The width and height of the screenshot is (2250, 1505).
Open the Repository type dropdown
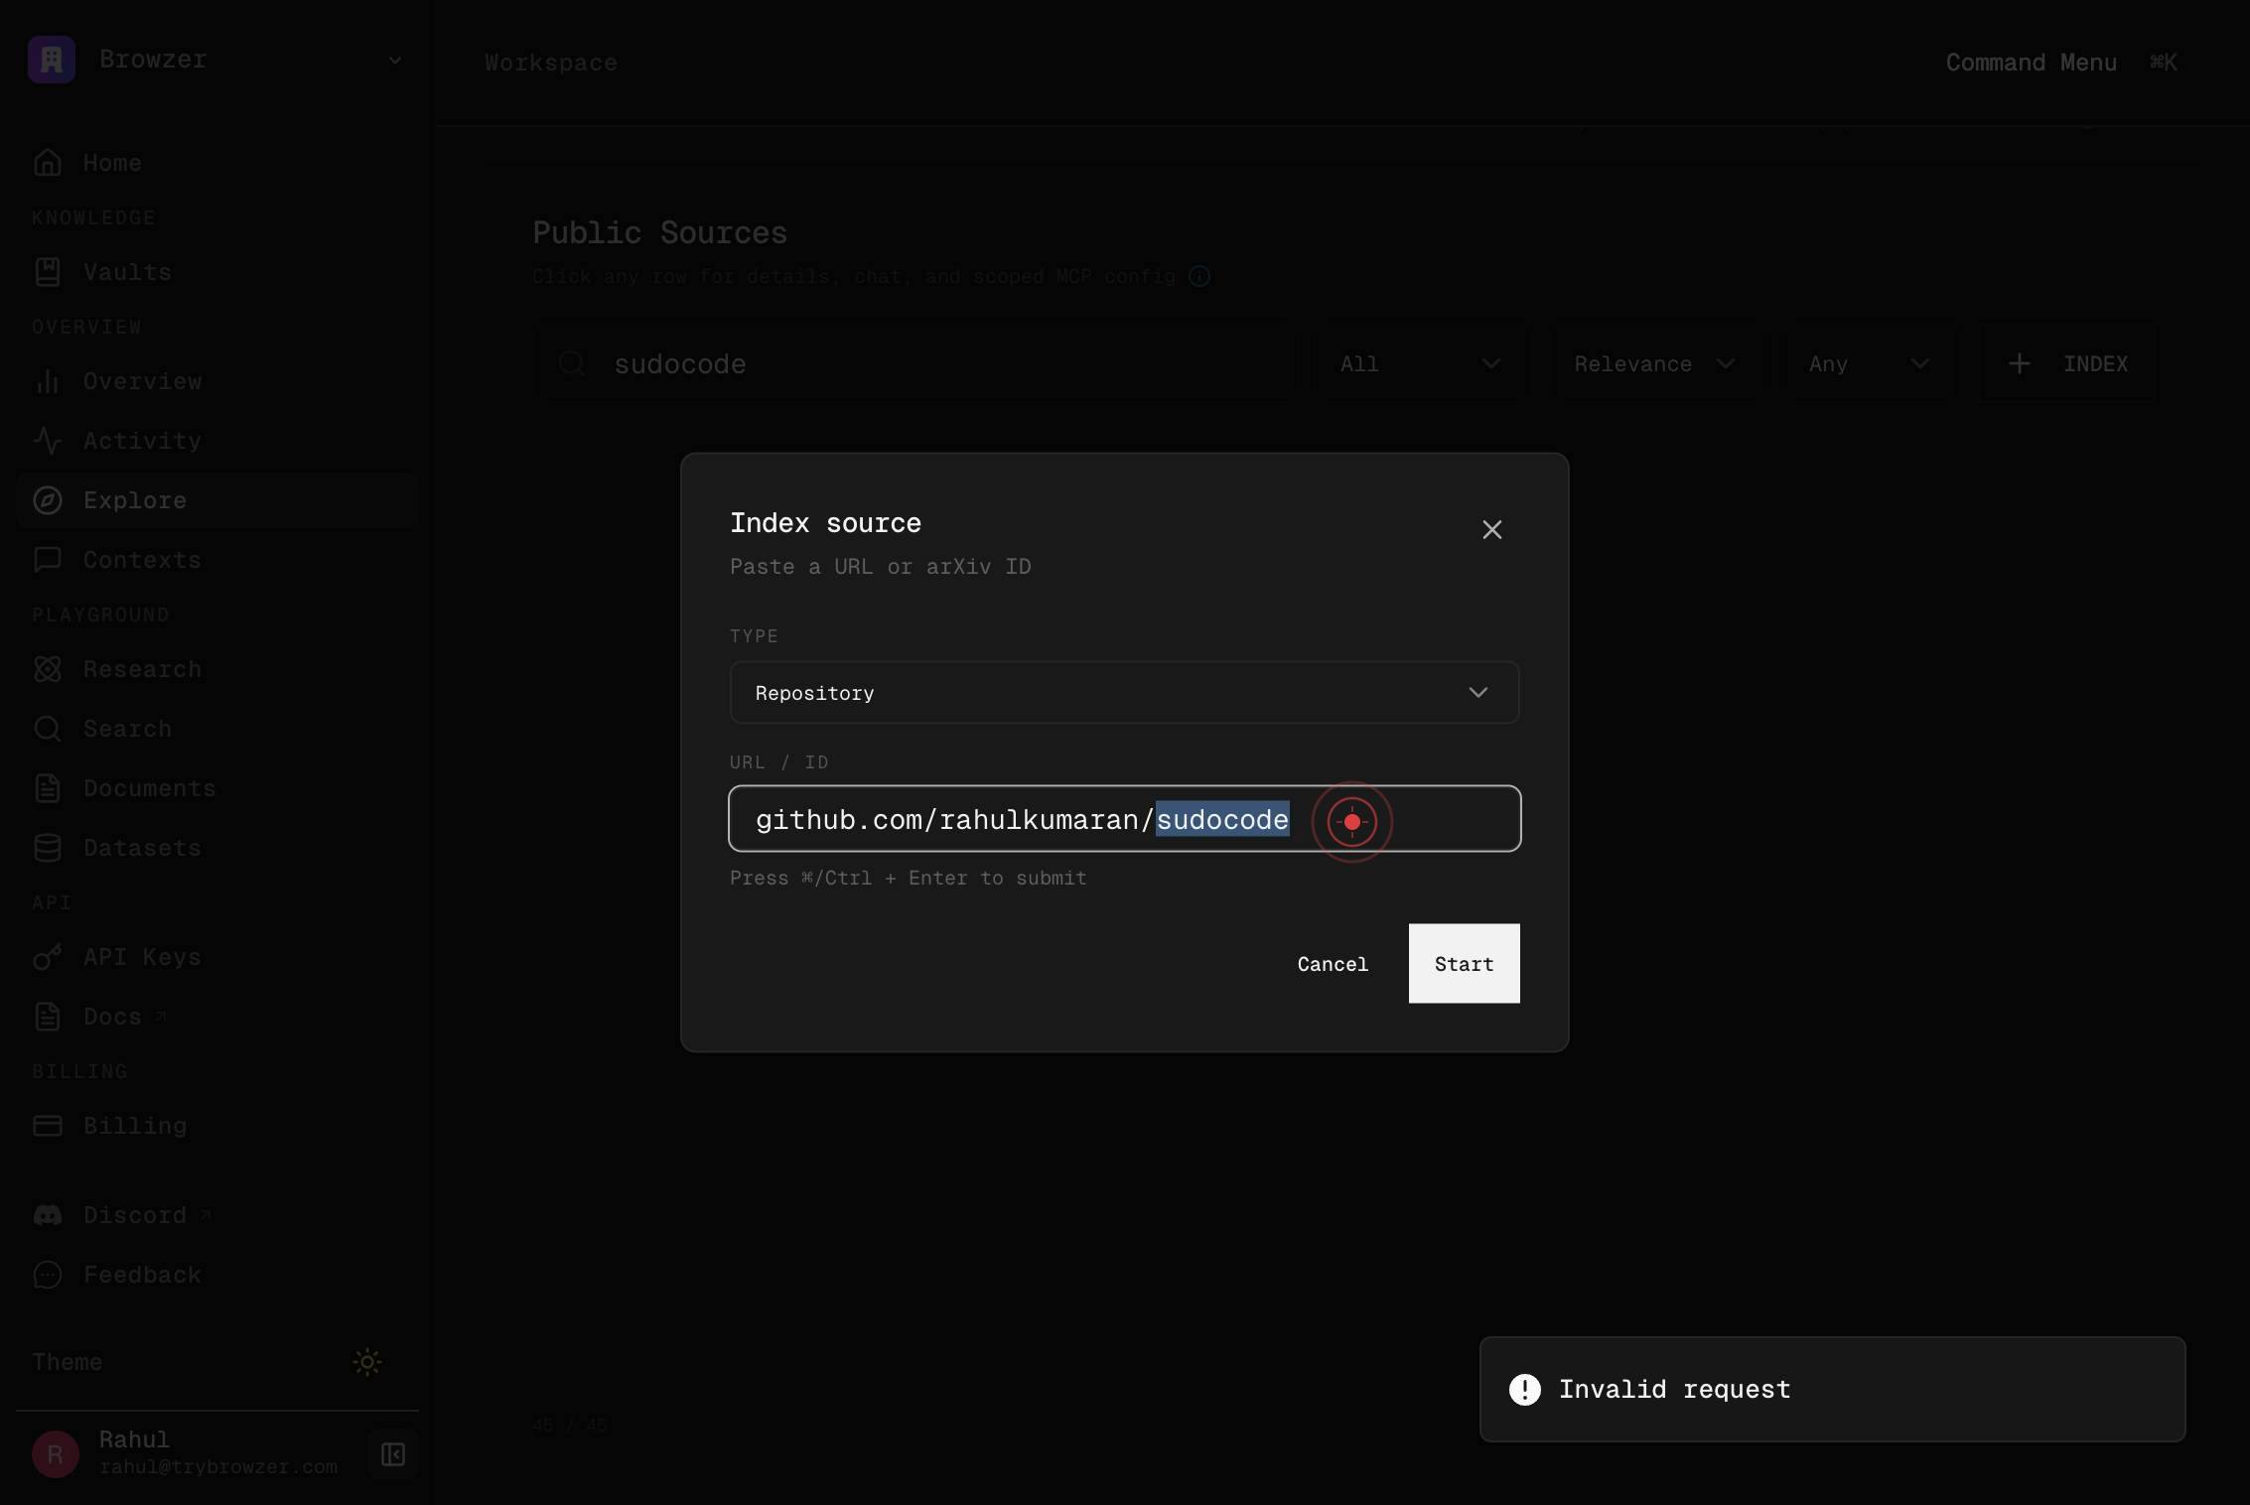point(1124,692)
